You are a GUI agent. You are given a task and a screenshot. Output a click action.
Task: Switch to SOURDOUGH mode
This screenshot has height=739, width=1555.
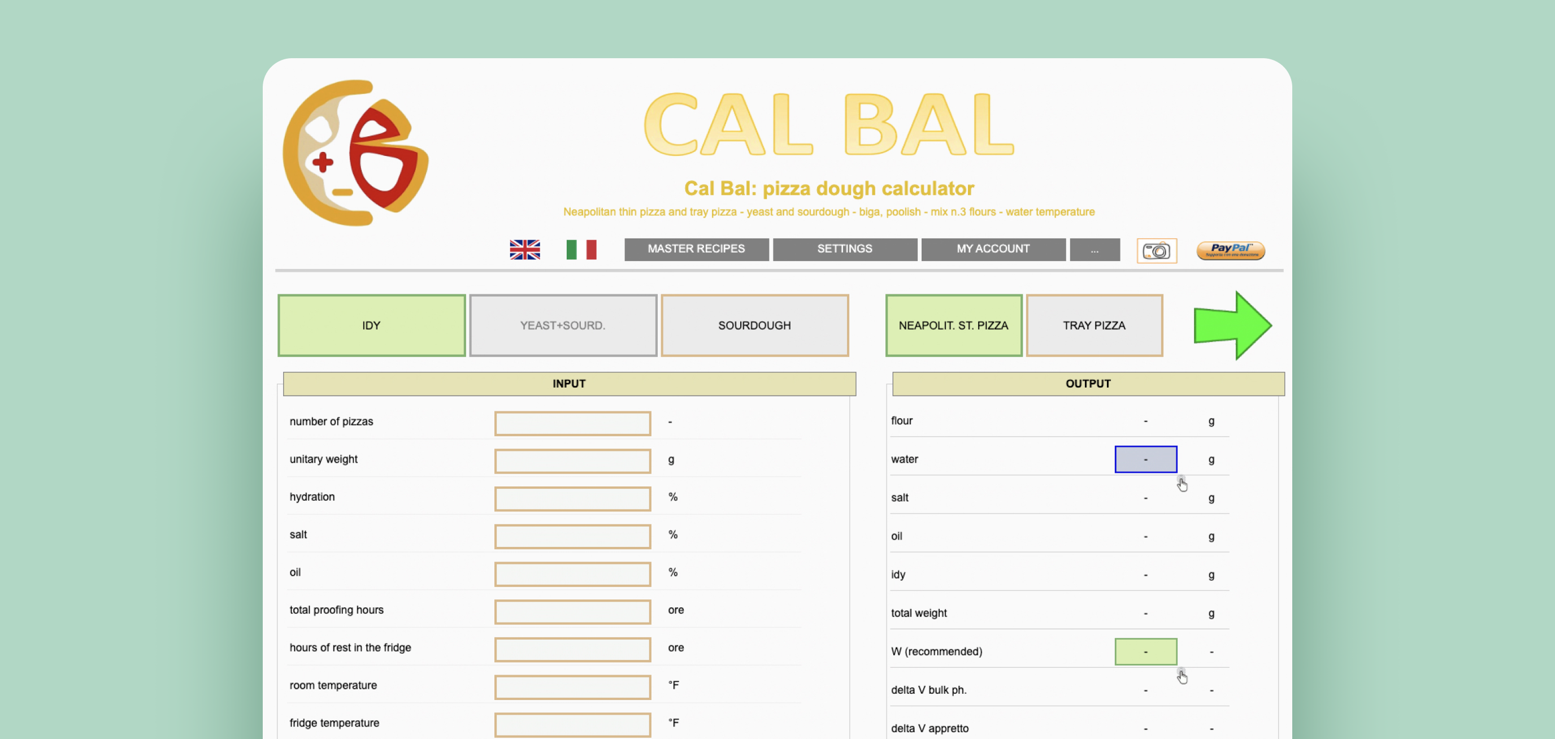point(754,325)
